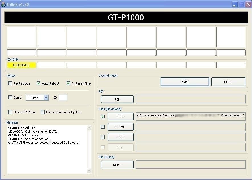Check the CSC file checkbox
Image resolution: width=252 pixels, height=180 pixels.
pos(103,137)
